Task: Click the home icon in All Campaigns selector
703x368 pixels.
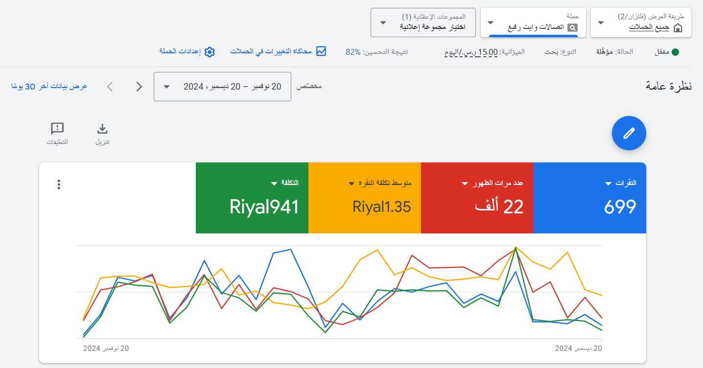Action: 678,28
